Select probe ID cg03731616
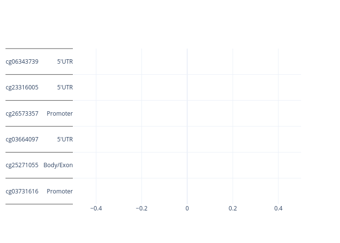The height and width of the screenshot is (243, 340). (x=22, y=191)
